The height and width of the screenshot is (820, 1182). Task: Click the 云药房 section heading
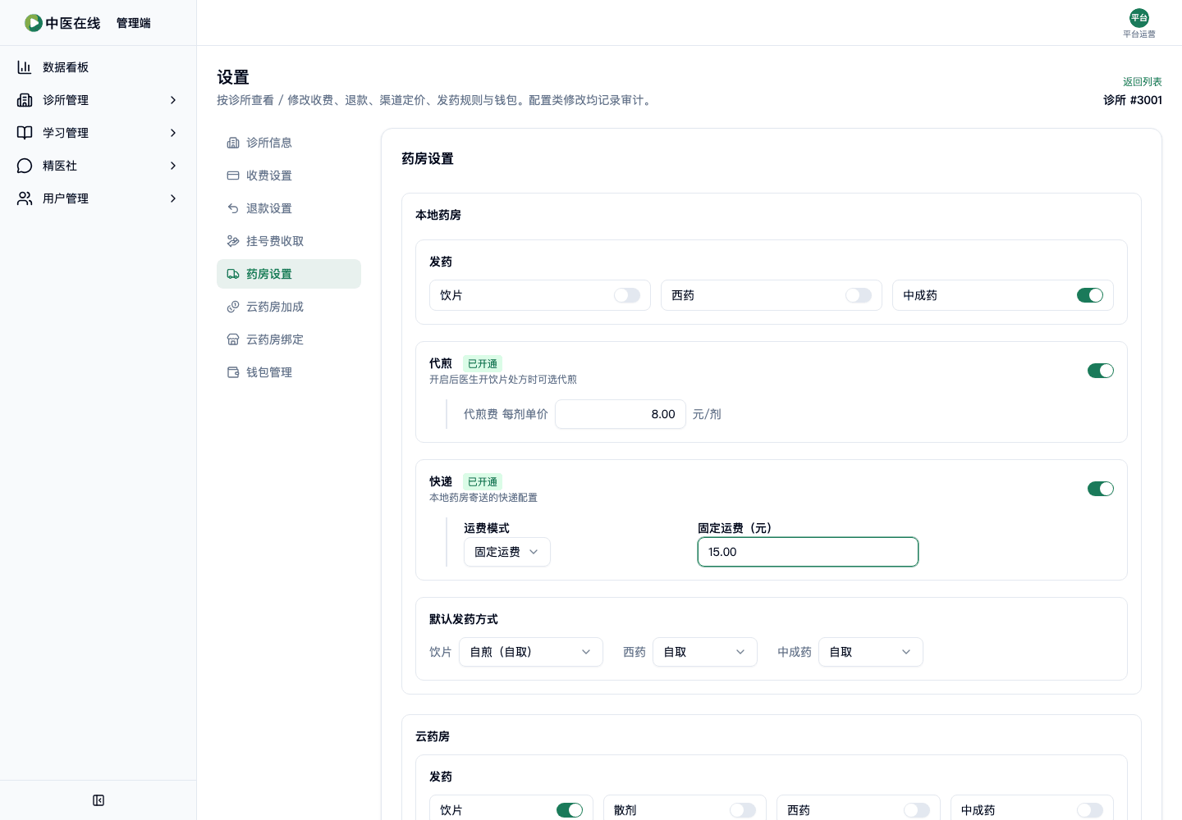(x=433, y=736)
